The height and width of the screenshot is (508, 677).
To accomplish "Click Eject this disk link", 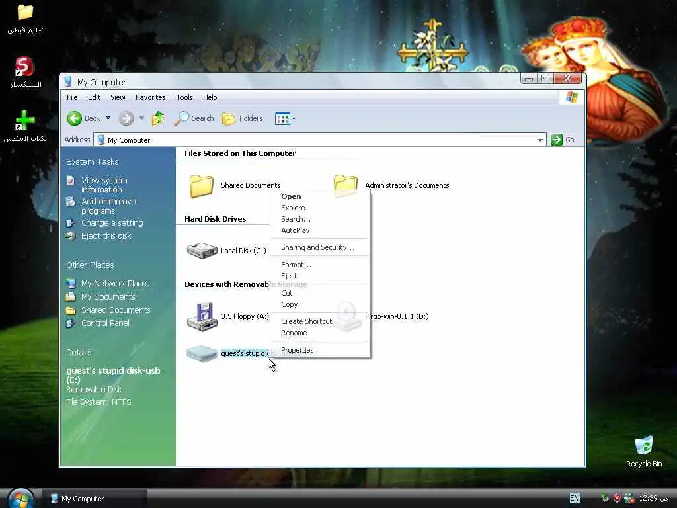I will click(x=106, y=236).
